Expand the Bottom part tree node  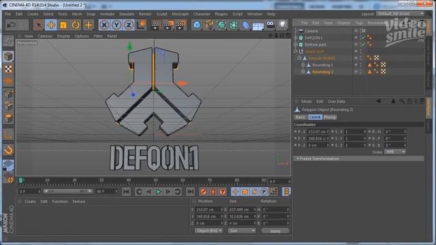coord(296,44)
